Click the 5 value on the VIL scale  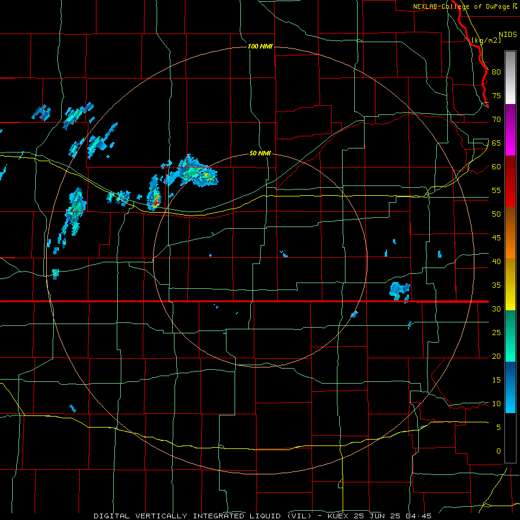(499, 428)
